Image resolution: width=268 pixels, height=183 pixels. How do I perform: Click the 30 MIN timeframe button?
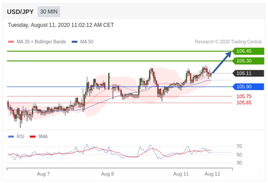point(49,12)
